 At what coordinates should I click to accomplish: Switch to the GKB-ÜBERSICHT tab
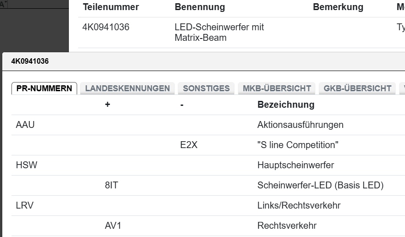click(357, 88)
